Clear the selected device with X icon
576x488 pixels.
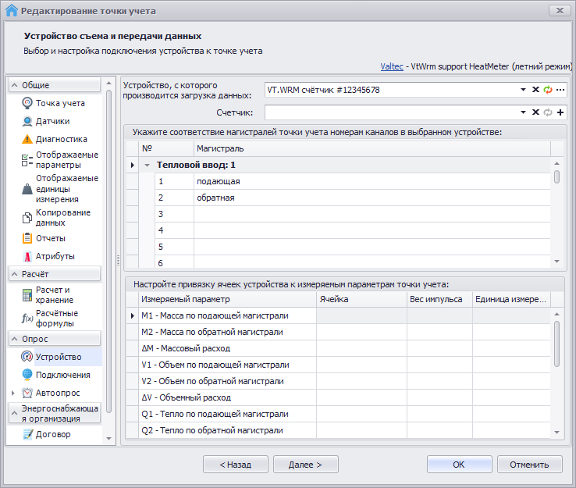tap(535, 90)
